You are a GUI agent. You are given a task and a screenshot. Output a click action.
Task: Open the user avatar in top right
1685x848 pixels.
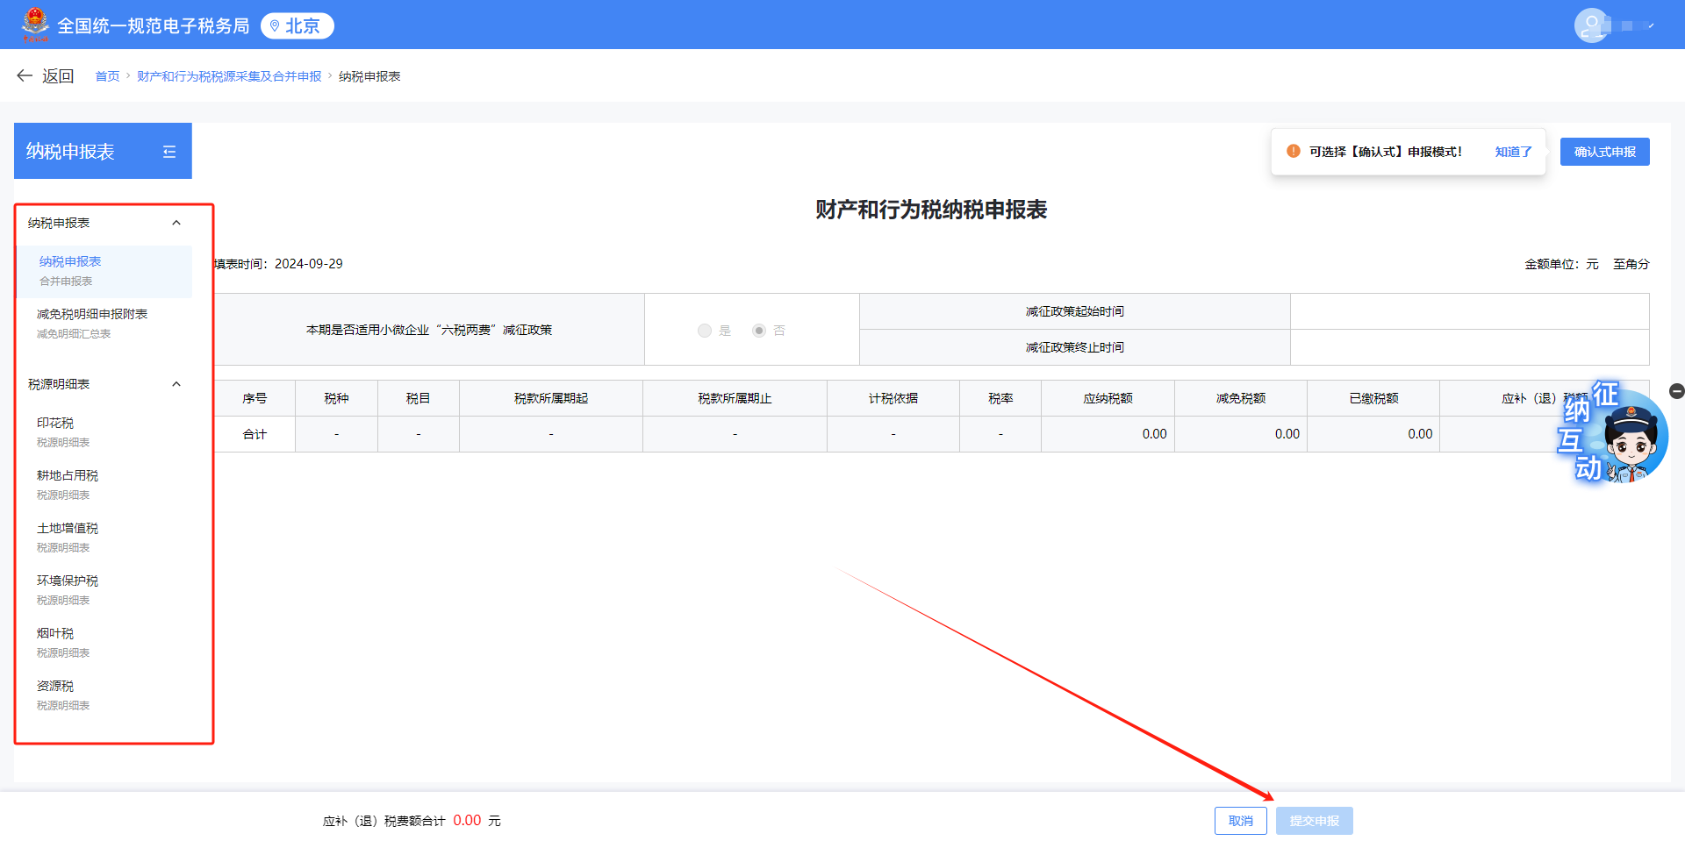click(x=1592, y=25)
